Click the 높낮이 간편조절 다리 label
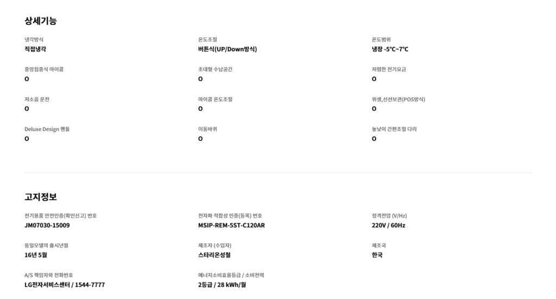The width and height of the screenshot is (556, 299). pyautogui.click(x=394, y=129)
